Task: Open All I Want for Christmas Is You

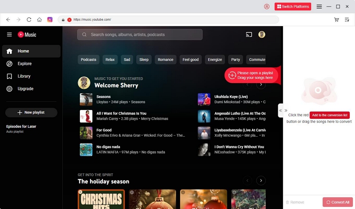Action: 121,114
